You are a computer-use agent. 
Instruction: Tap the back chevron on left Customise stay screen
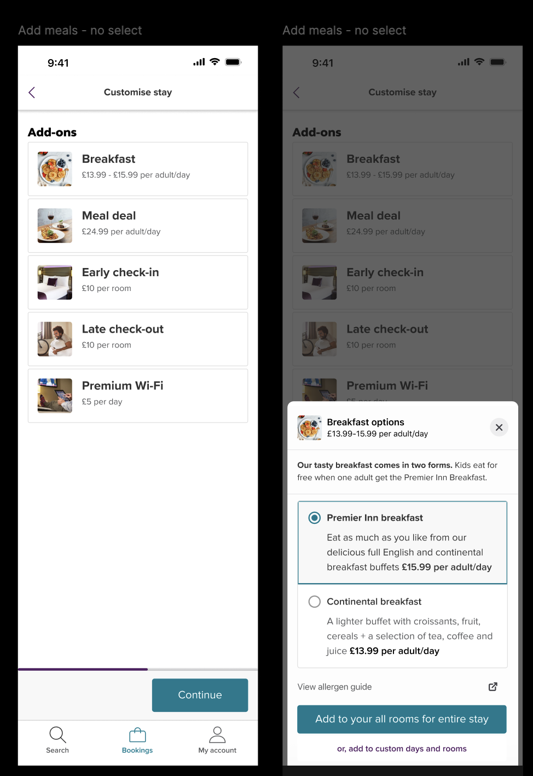32,93
